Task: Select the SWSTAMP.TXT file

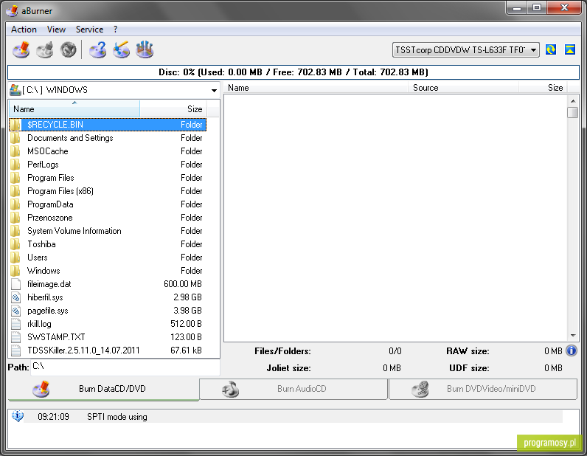Action: tap(108, 337)
